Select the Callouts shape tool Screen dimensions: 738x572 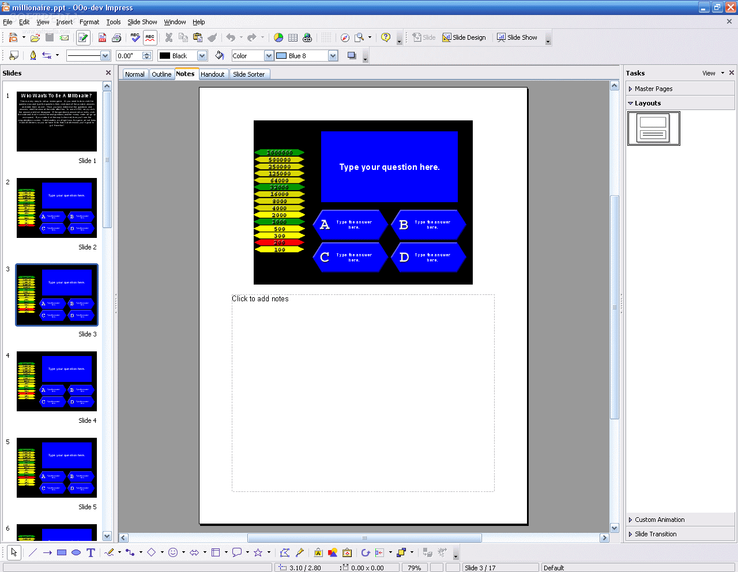pos(237,552)
